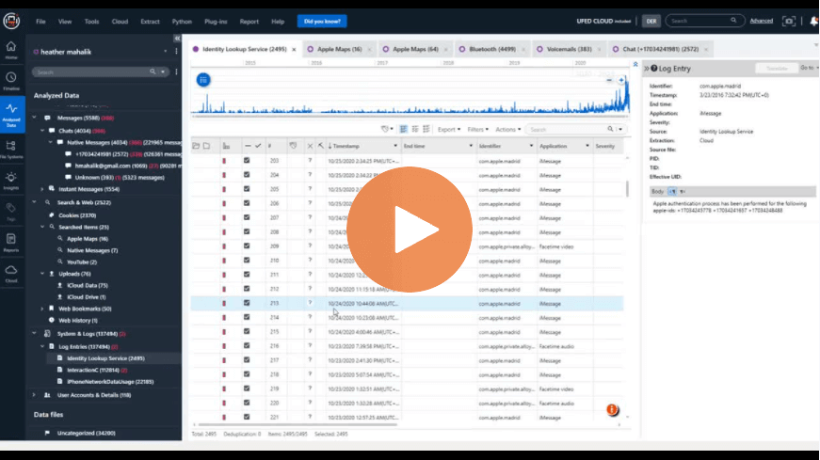This screenshot has height=460, width=820.
Task: Toggle checkbox for row 216
Action: pyautogui.click(x=247, y=345)
